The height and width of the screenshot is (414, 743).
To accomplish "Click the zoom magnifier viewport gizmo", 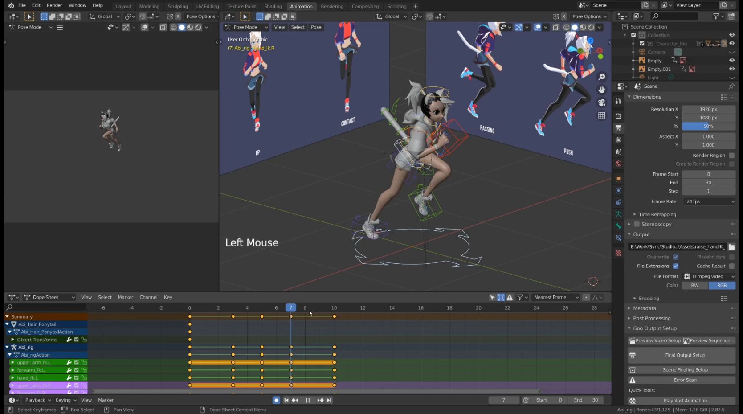I will [x=601, y=77].
